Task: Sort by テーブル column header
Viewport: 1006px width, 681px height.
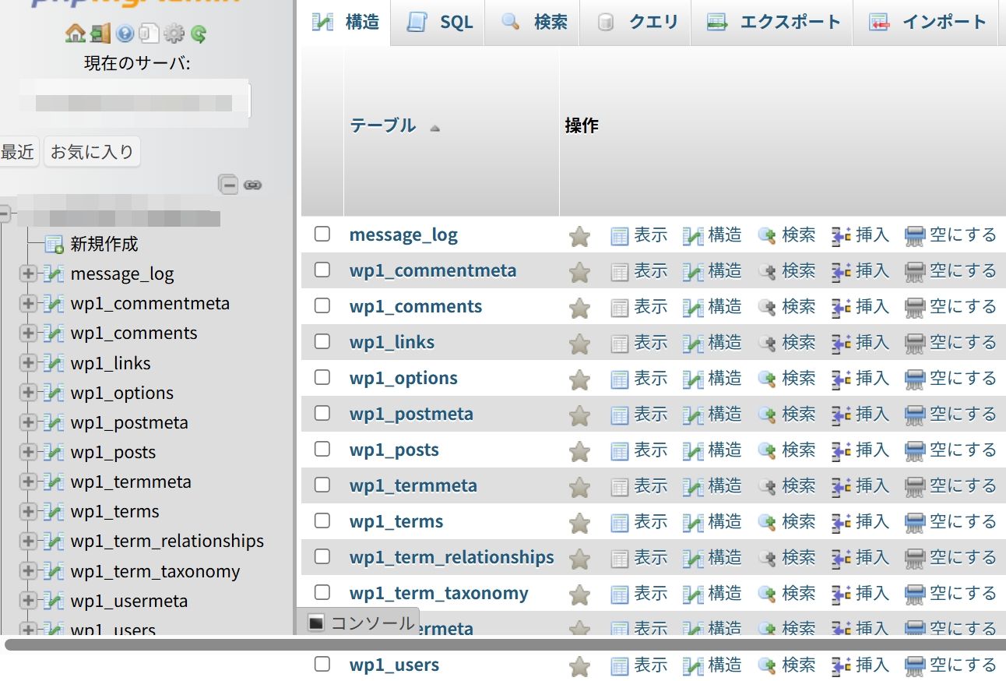Action: point(383,125)
